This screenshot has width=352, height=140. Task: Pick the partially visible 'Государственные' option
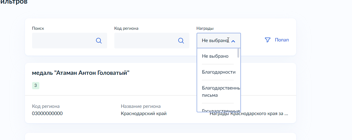tap(220, 110)
